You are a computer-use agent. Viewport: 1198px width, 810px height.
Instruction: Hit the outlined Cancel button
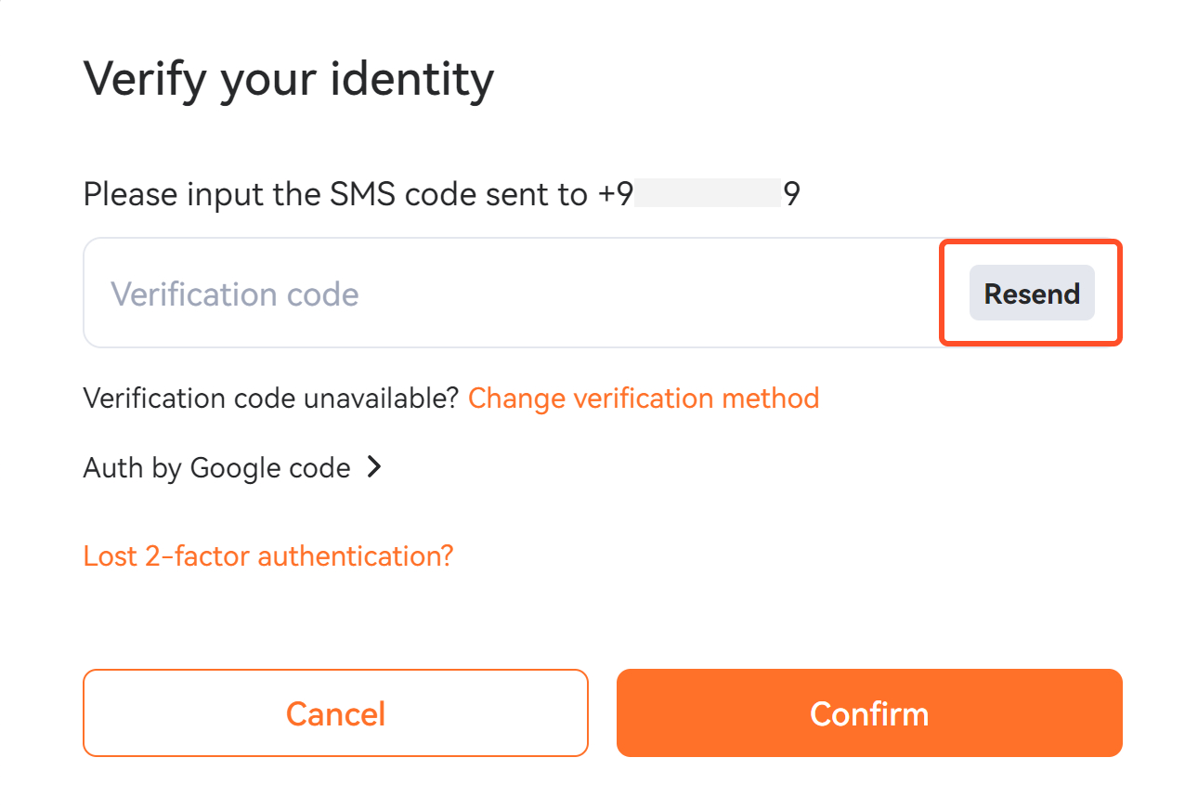pos(335,713)
